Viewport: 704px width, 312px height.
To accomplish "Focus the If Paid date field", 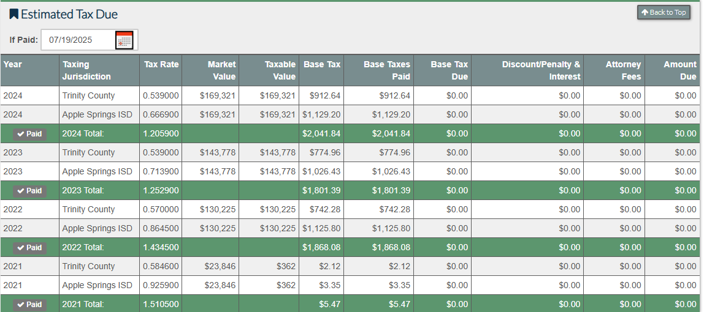I will point(78,40).
